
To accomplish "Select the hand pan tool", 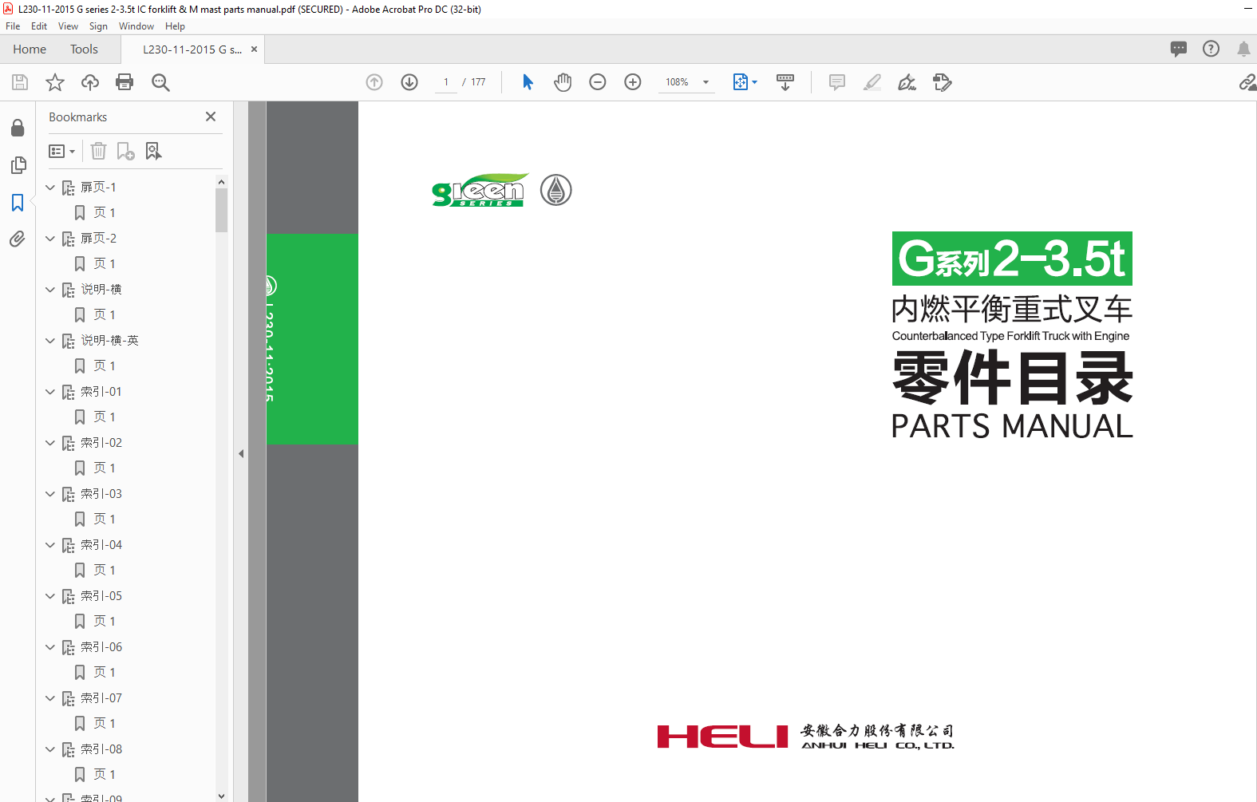I will click(x=563, y=82).
